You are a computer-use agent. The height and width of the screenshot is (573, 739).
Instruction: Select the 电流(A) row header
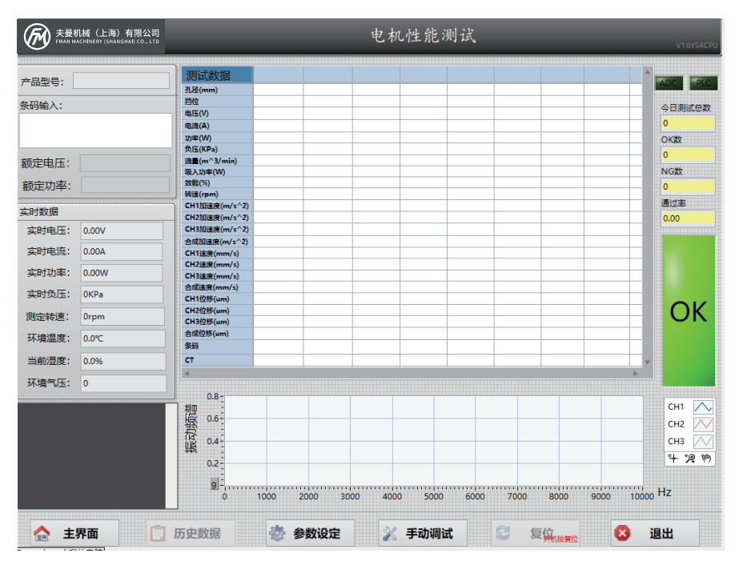pyautogui.click(x=217, y=126)
